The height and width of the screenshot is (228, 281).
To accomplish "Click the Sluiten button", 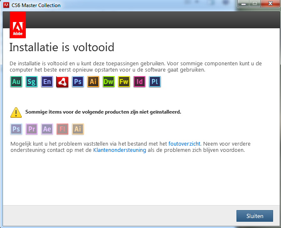I will [255, 216].
